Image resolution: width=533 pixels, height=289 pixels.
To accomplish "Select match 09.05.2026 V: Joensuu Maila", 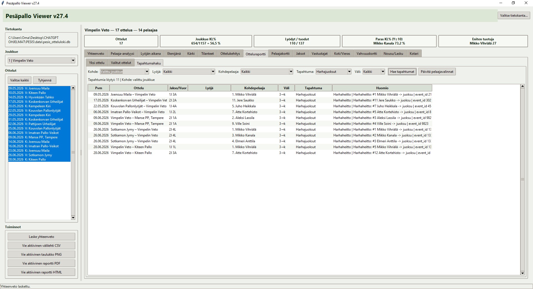I will [x=39, y=88].
